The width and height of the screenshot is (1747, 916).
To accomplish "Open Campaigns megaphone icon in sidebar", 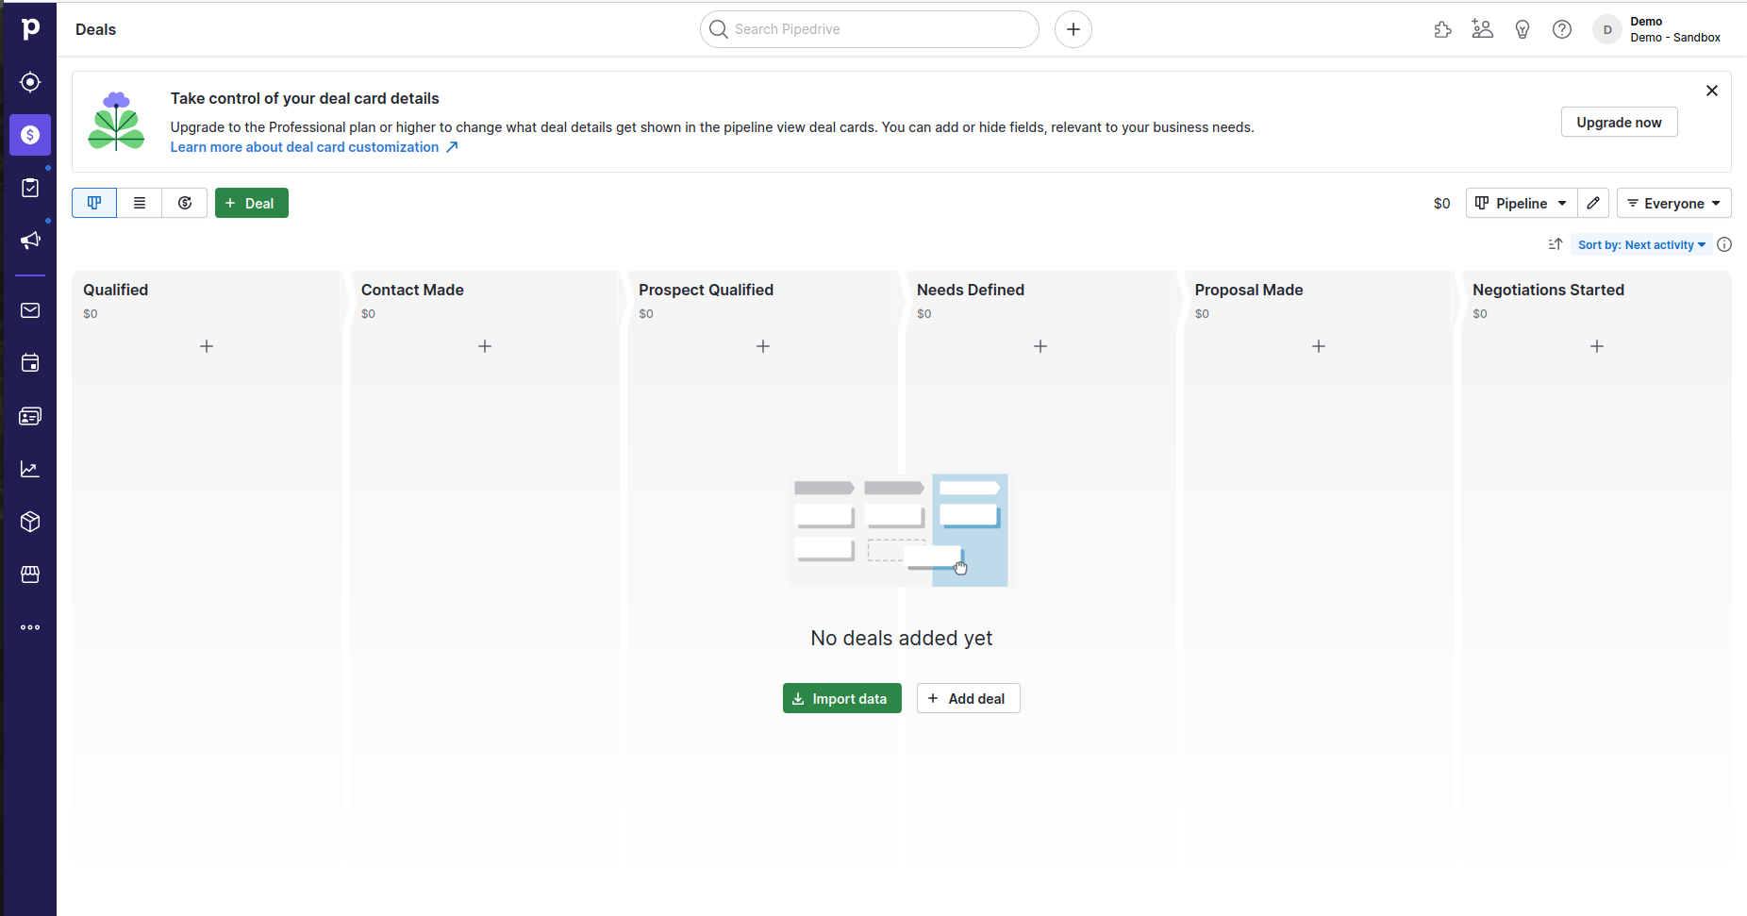I will click(30, 241).
